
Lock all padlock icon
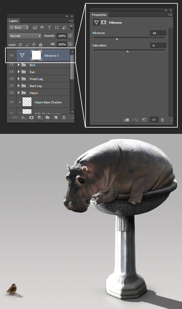[x=40, y=45]
